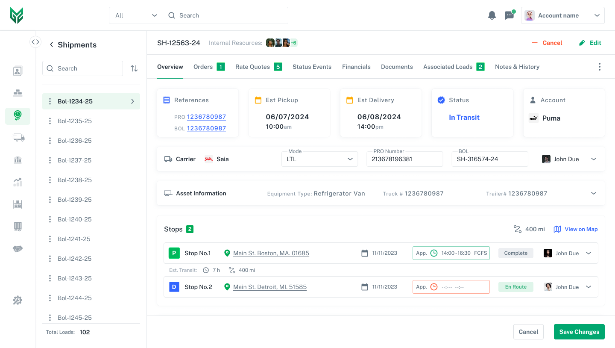Click the PRO Number input field

click(405, 159)
